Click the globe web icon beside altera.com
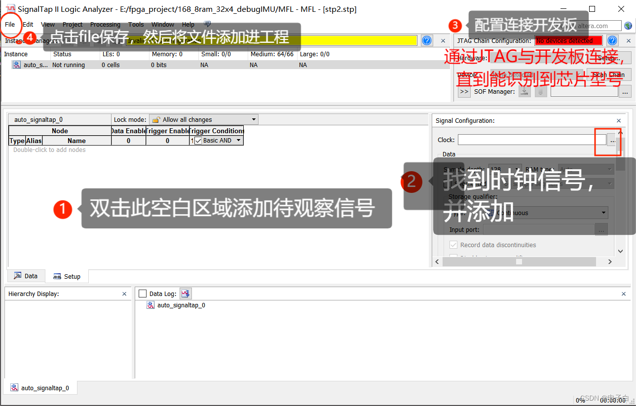Screen dimensions: 636x406 pos(628,26)
